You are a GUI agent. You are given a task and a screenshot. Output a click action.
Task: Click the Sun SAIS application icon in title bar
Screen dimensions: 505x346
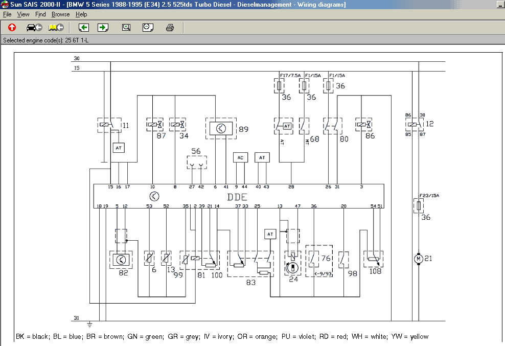click(x=5, y=5)
